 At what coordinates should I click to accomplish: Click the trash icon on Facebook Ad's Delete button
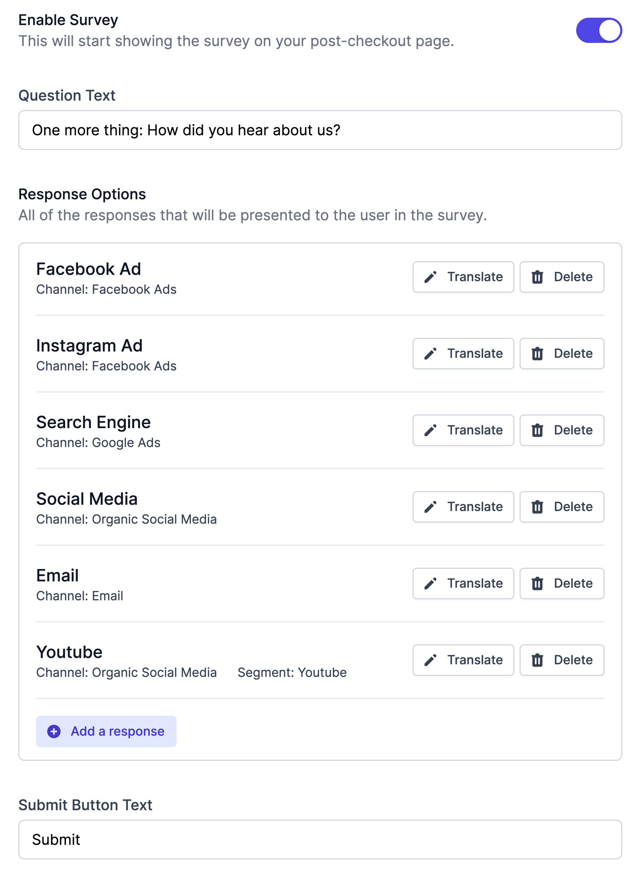point(538,277)
